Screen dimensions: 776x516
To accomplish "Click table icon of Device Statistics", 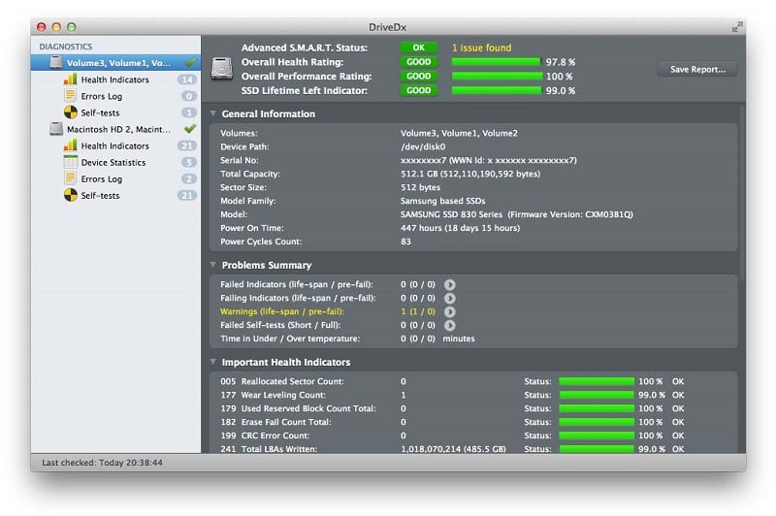I will coord(70,162).
